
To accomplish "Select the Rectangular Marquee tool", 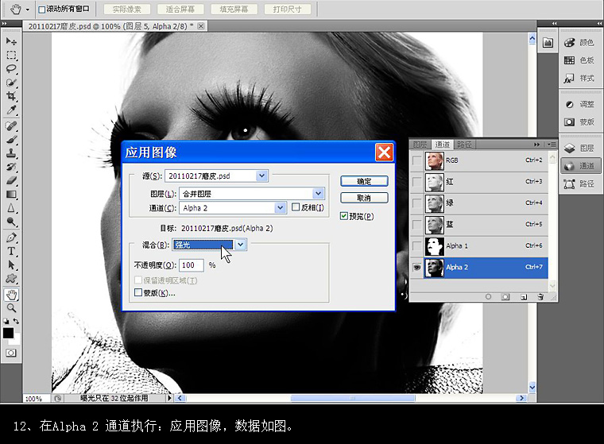I will point(11,55).
